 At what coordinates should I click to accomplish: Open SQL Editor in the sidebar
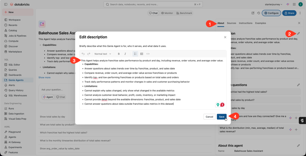18,65
